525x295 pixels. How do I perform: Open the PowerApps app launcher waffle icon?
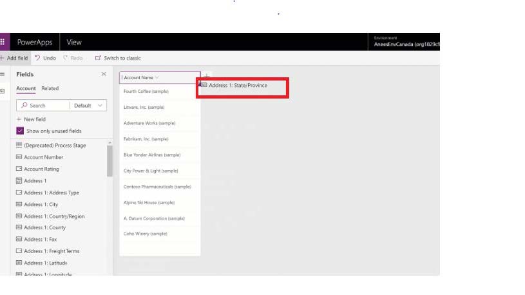pos(3,42)
